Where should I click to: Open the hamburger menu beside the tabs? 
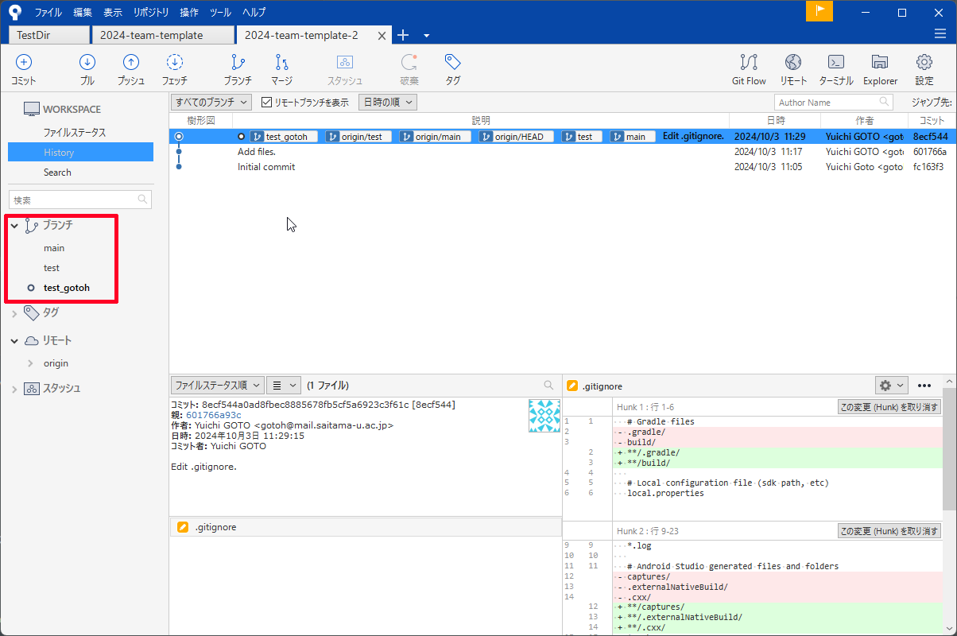(940, 33)
